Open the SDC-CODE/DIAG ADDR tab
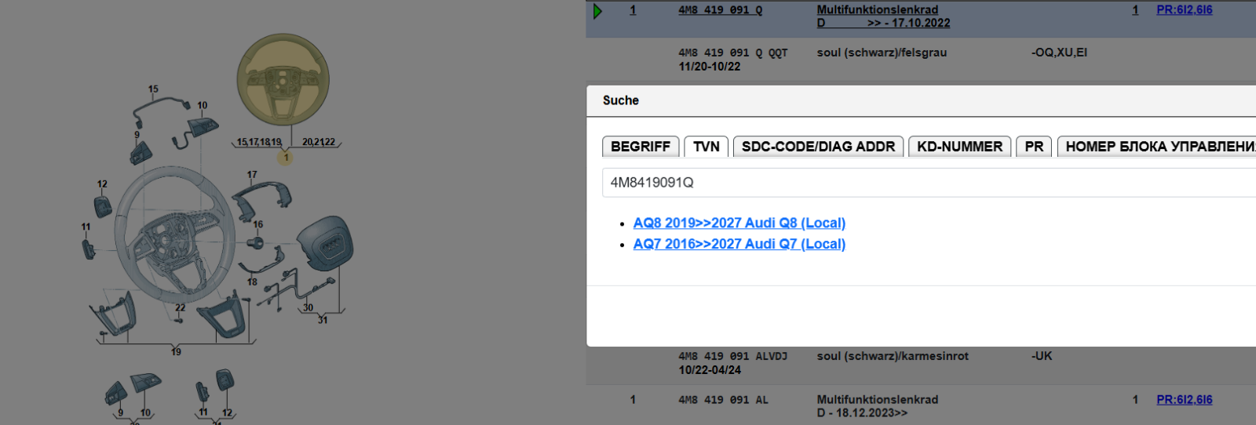This screenshot has height=425, width=1256. point(818,147)
